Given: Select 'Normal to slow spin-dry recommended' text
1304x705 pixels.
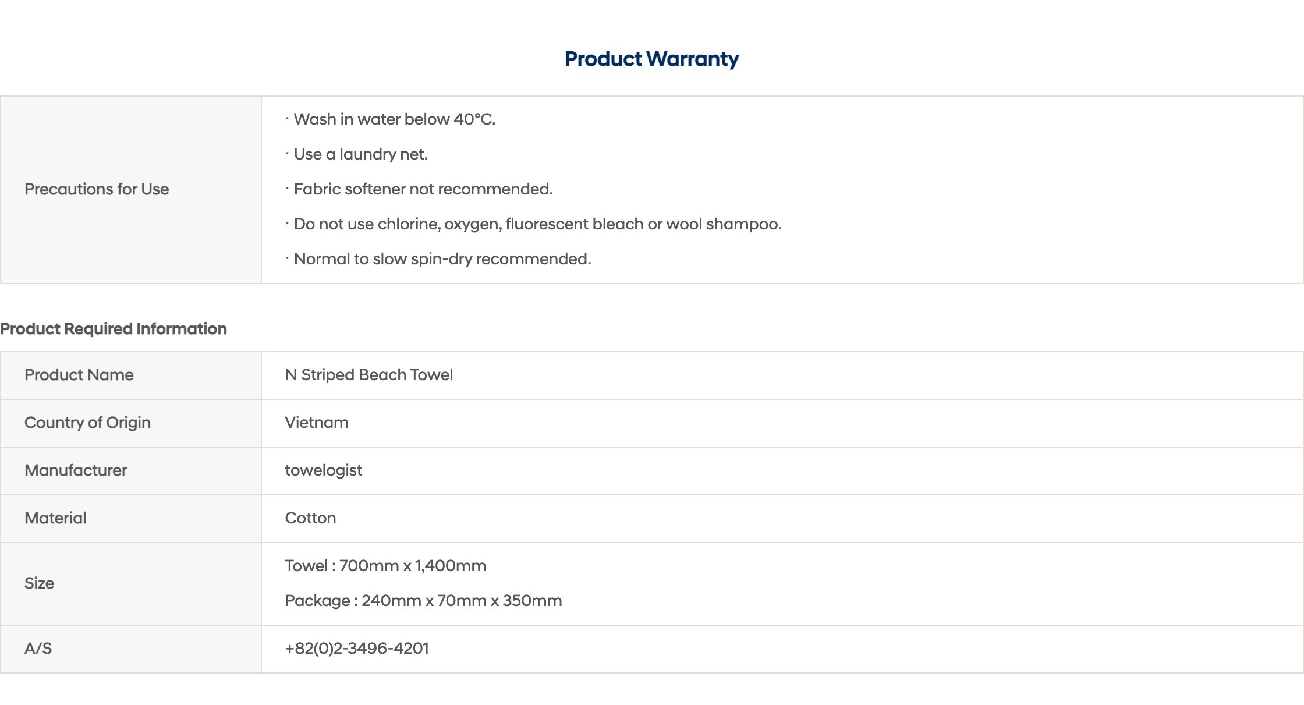Looking at the screenshot, I should click(x=438, y=259).
